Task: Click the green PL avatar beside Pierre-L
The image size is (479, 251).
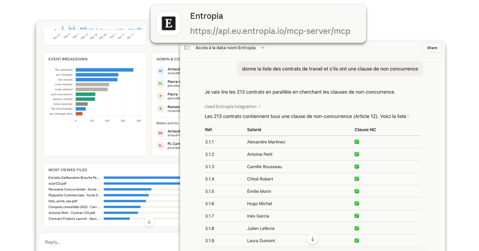Action: pyautogui.click(x=160, y=84)
